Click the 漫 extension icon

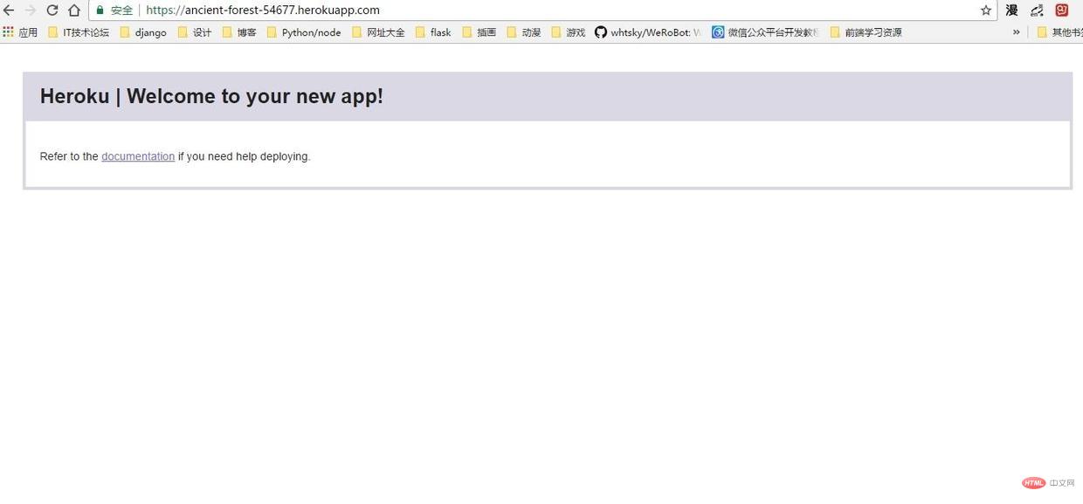(x=1011, y=10)
